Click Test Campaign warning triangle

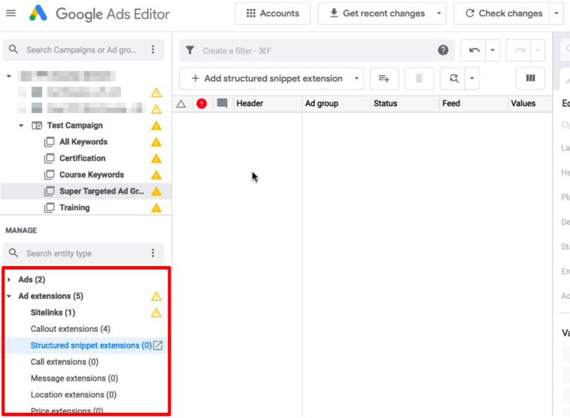click(157, 126)
